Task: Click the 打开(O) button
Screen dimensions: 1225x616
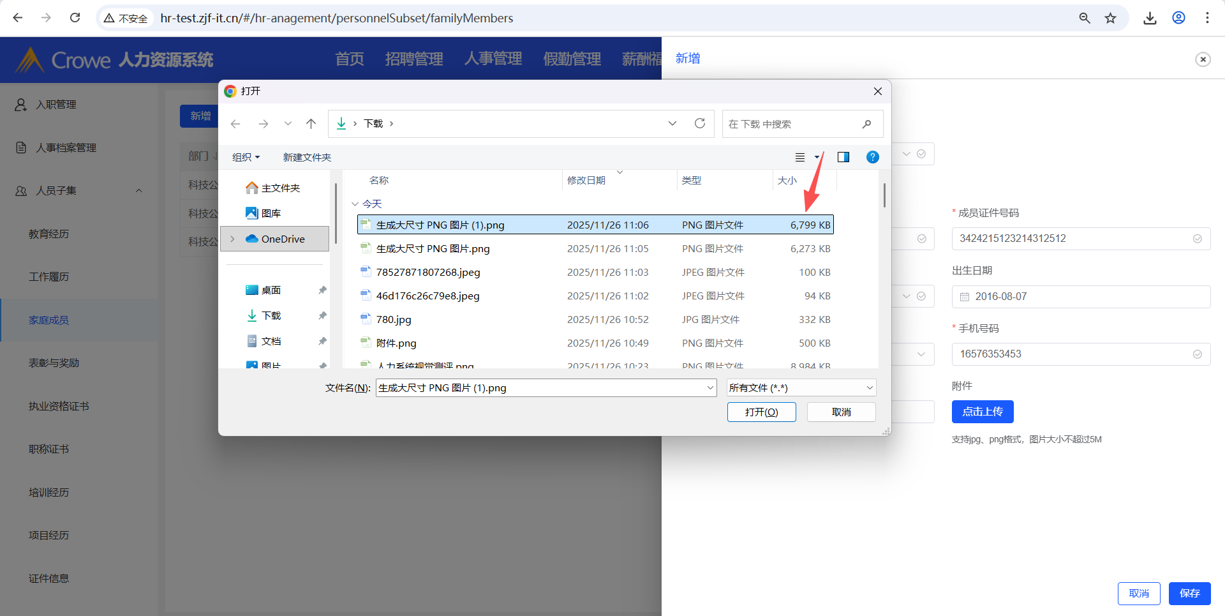Action: (x=762, y=412)
